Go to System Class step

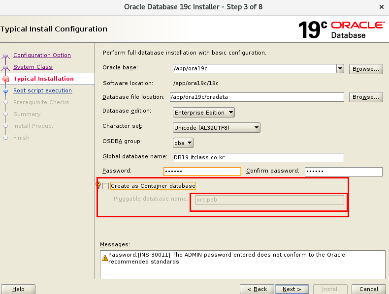[x=33, y=67]
